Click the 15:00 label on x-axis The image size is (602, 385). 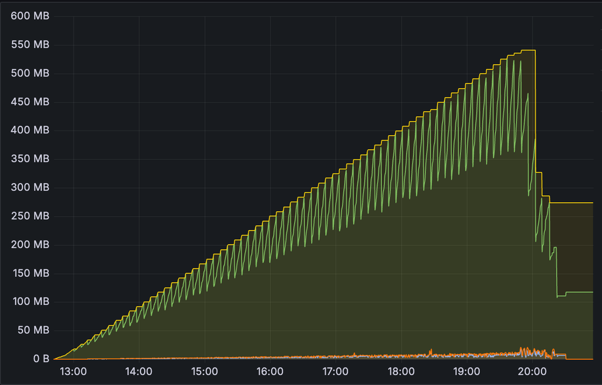(205, 371)
